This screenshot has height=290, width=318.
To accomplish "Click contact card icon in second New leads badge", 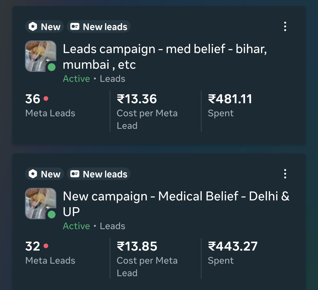I will 75,174.
